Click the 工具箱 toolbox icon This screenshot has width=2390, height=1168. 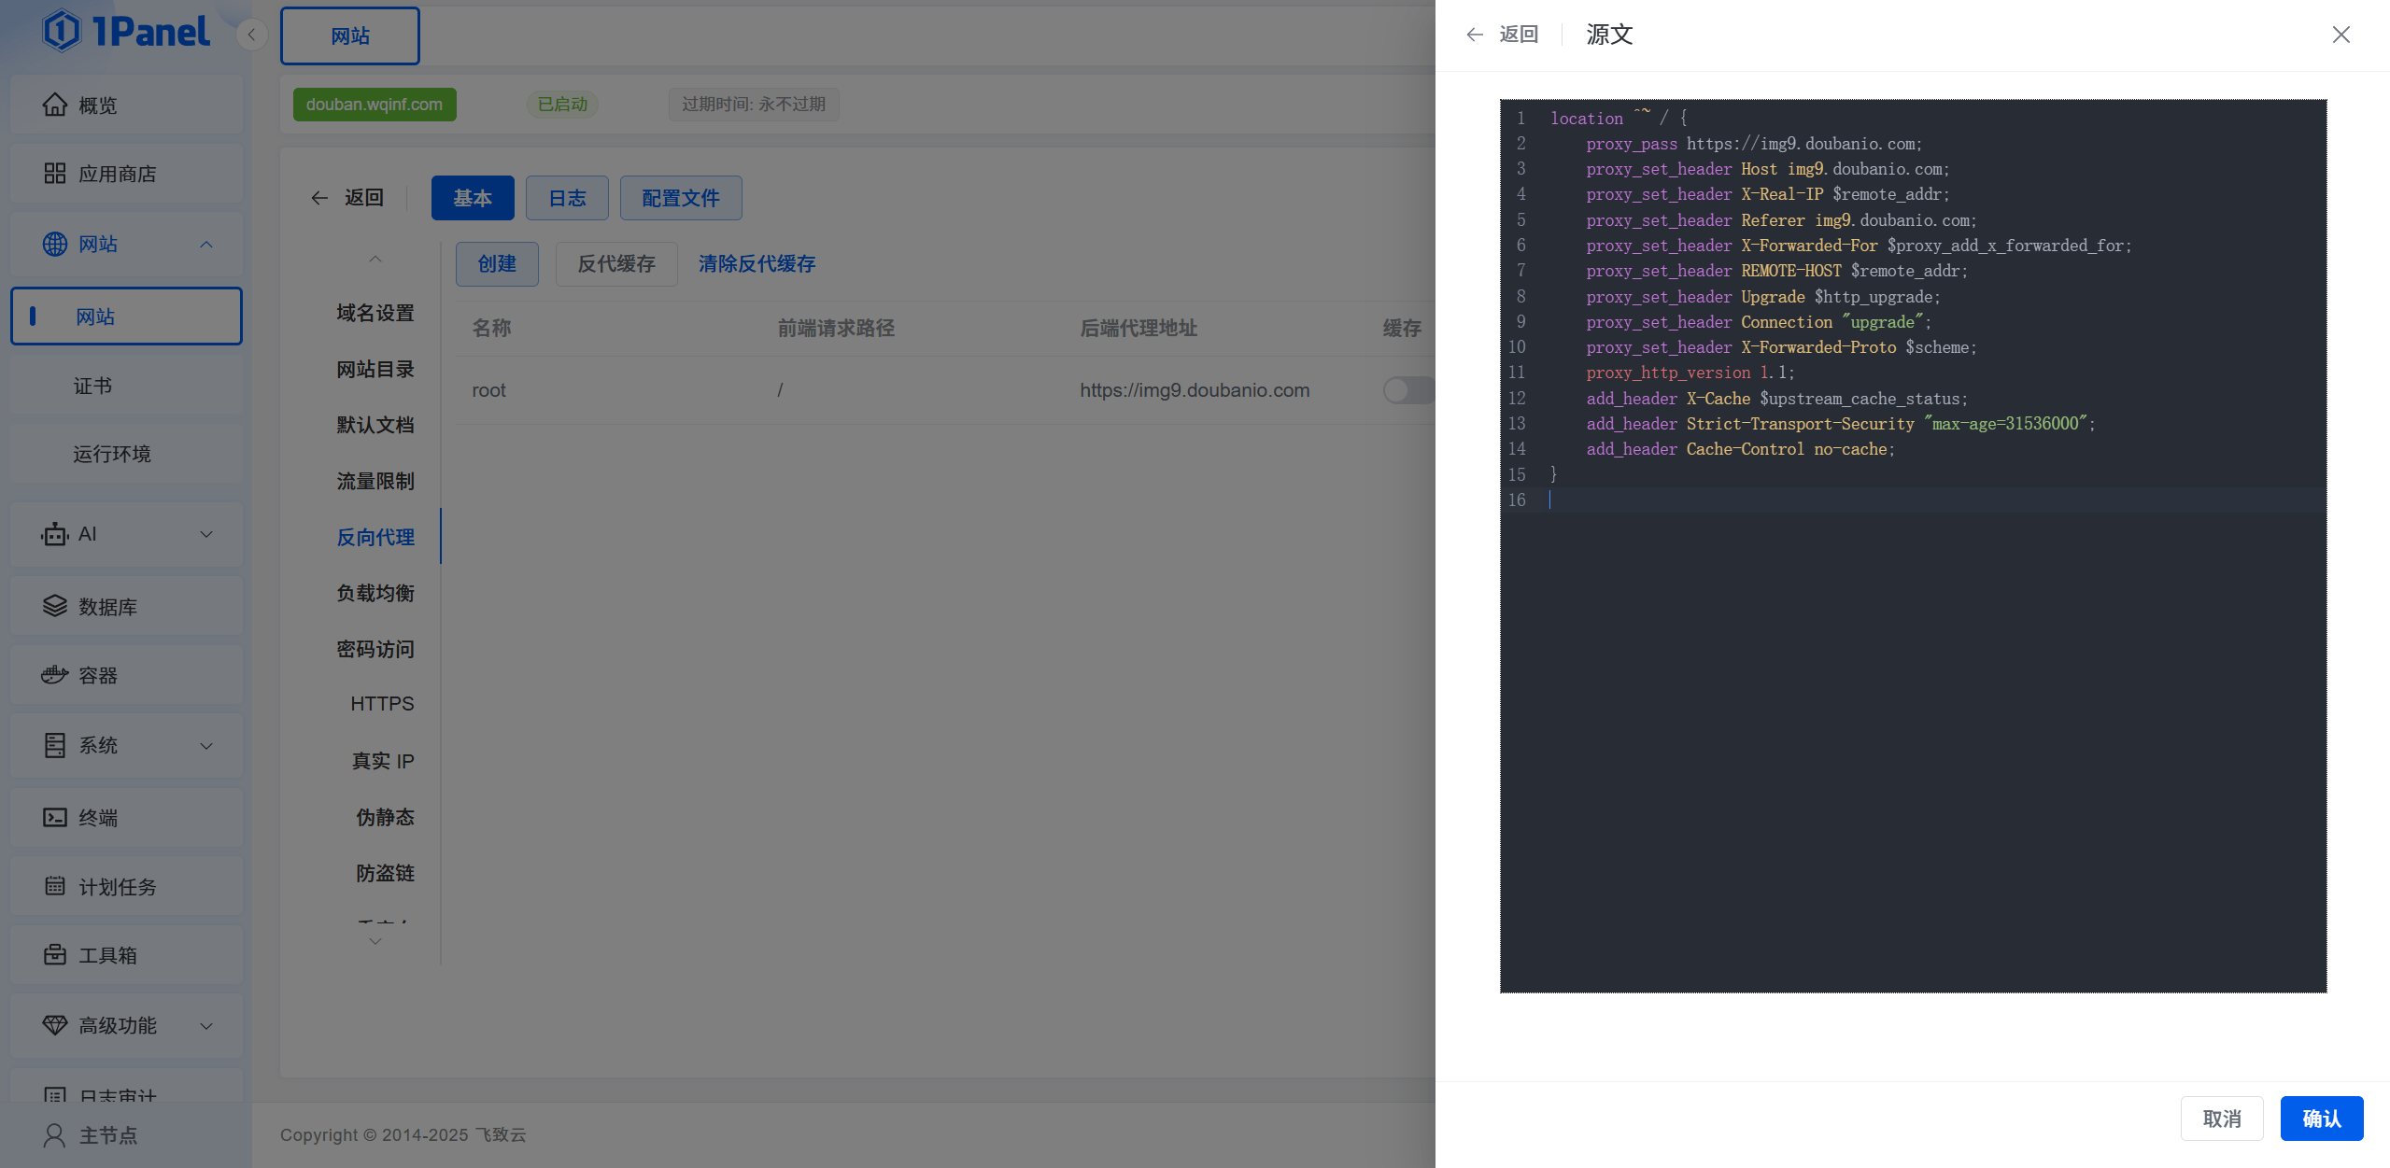(x=55, y=955)
